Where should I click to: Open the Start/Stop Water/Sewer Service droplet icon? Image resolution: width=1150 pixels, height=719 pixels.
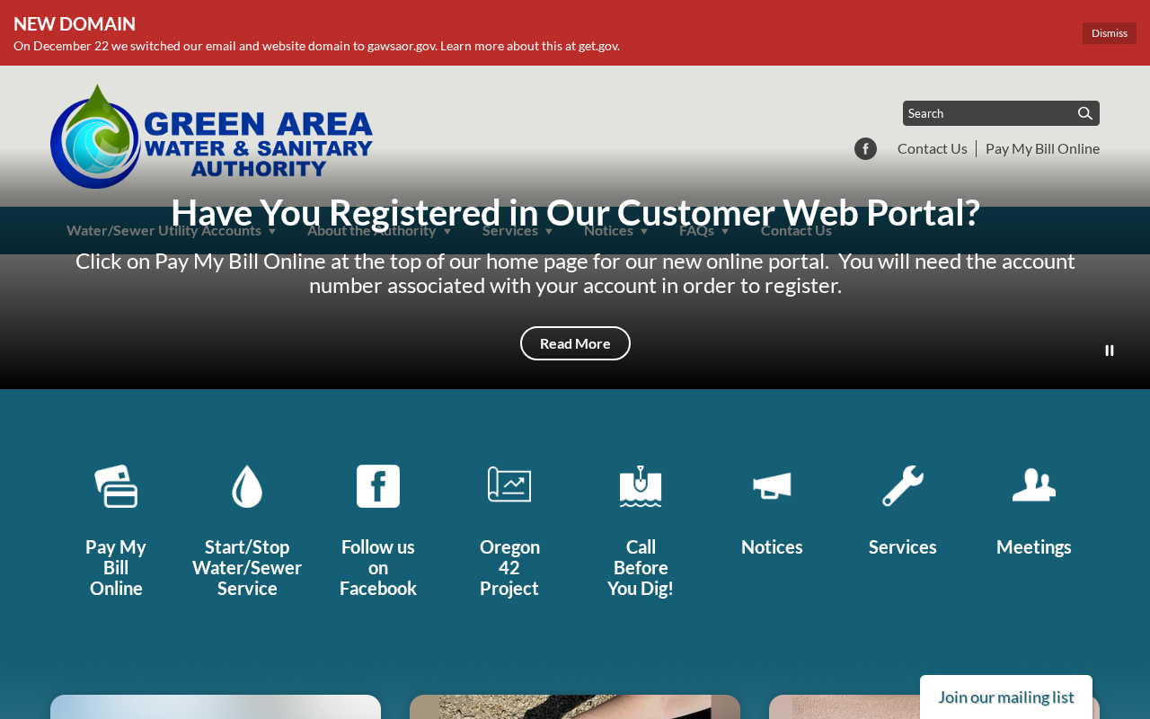point(247,486)
